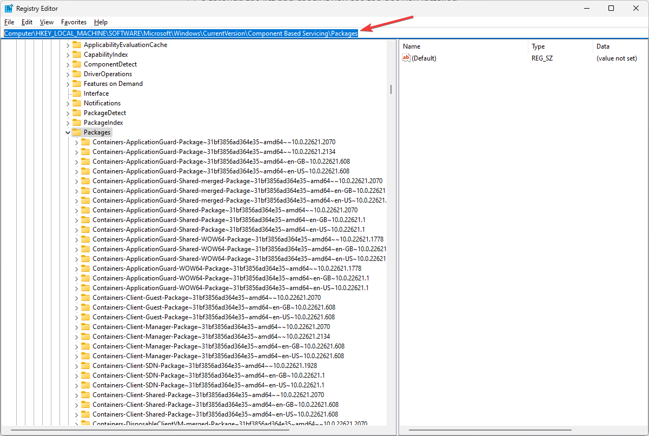Open the Edit menu

tap(27, 22)
